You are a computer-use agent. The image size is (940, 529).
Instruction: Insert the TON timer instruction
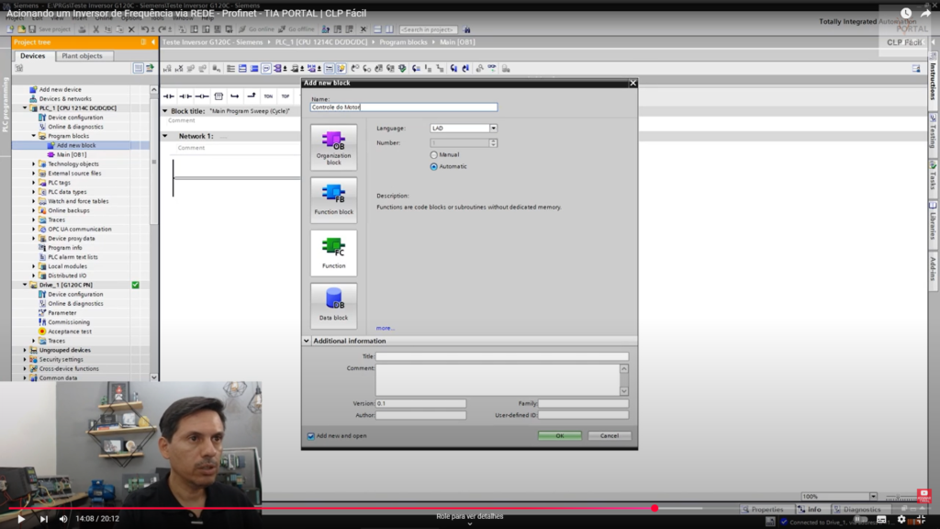[268, 96]
